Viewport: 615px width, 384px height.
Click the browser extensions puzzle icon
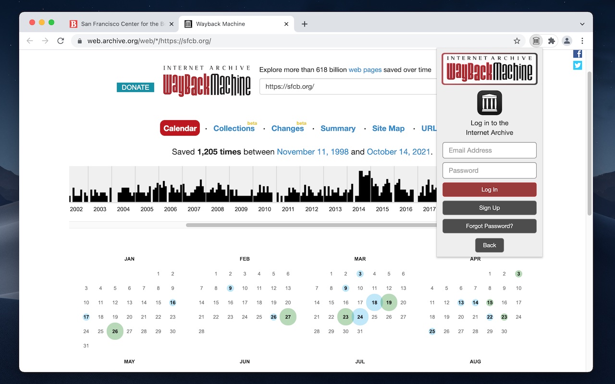click(x=551, y=41)
